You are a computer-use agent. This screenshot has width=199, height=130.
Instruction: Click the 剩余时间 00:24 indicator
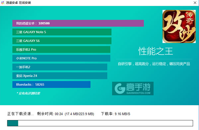(50, 114)
